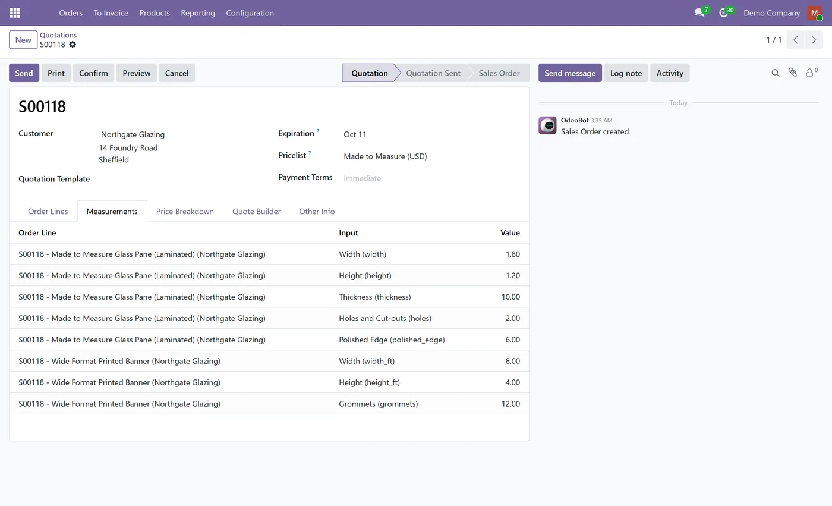The image size is (832, 506).
Task: Set status to Sales Order
Action: 499,73
